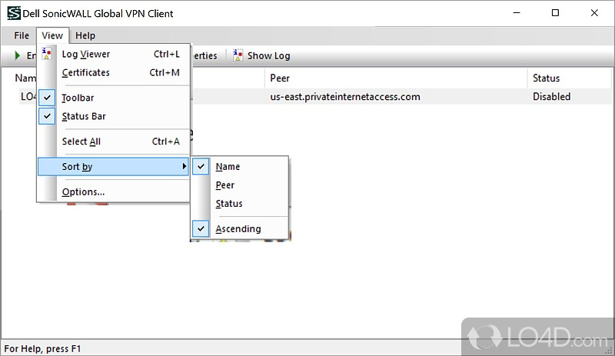This screenshot has height=356, width=615.
Task: Click the Show Log button label
Action: pos(268,55)
